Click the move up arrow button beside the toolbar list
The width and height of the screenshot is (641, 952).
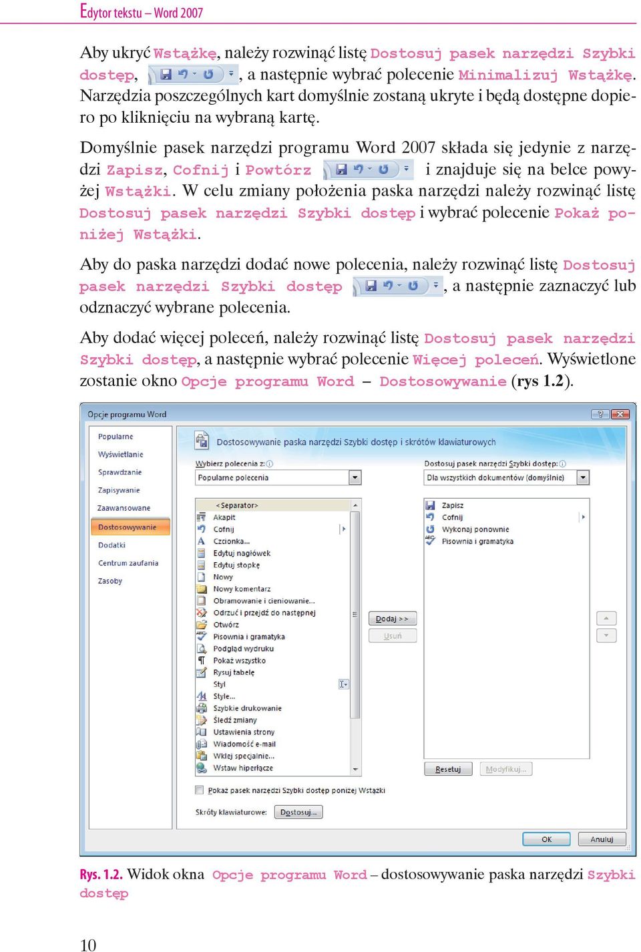(606, 618)
